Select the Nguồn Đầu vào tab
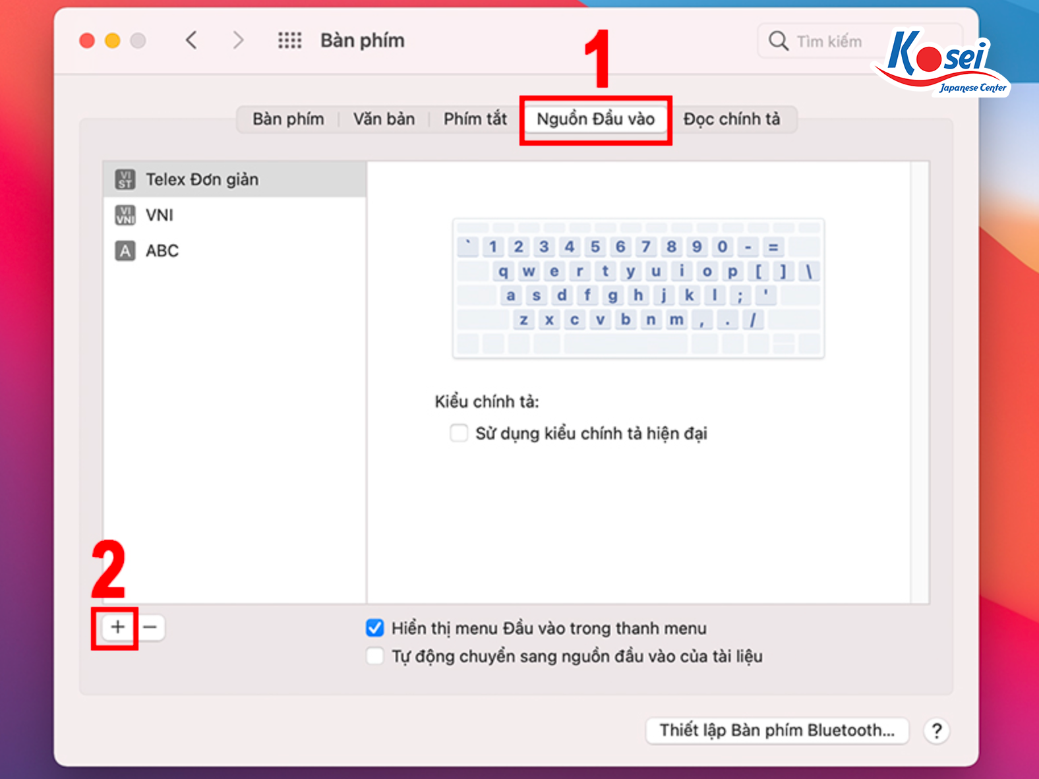 point(595,119)
